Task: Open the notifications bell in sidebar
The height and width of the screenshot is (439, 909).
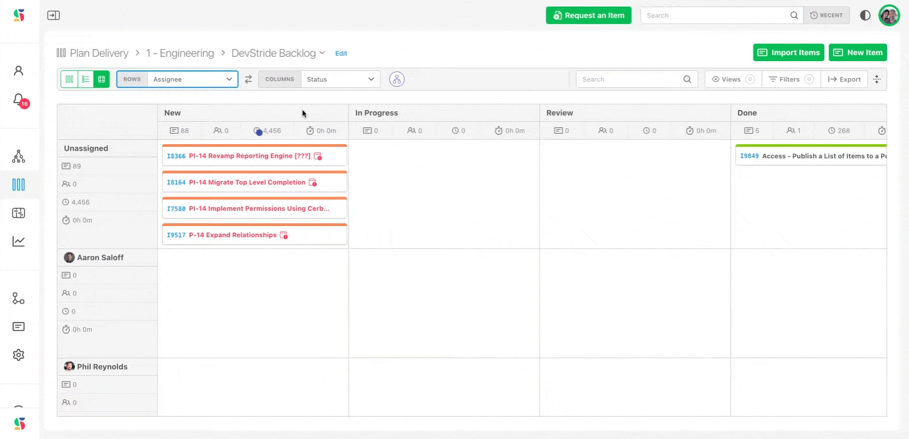Action: point(19,100)
